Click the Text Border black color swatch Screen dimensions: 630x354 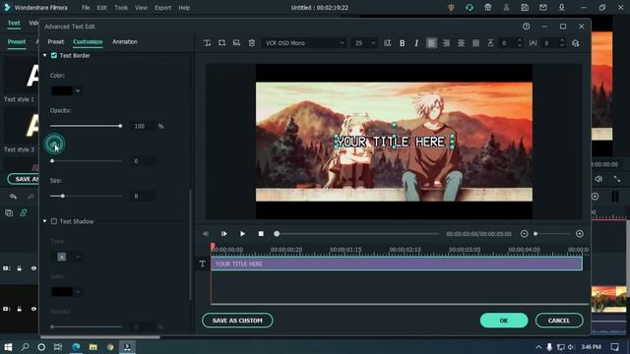(62, 91)
